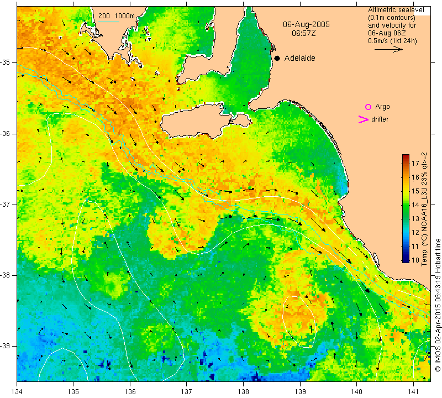Click the latitude label -39
Viewport: 442px width, 398px height.
coord(5,346)
